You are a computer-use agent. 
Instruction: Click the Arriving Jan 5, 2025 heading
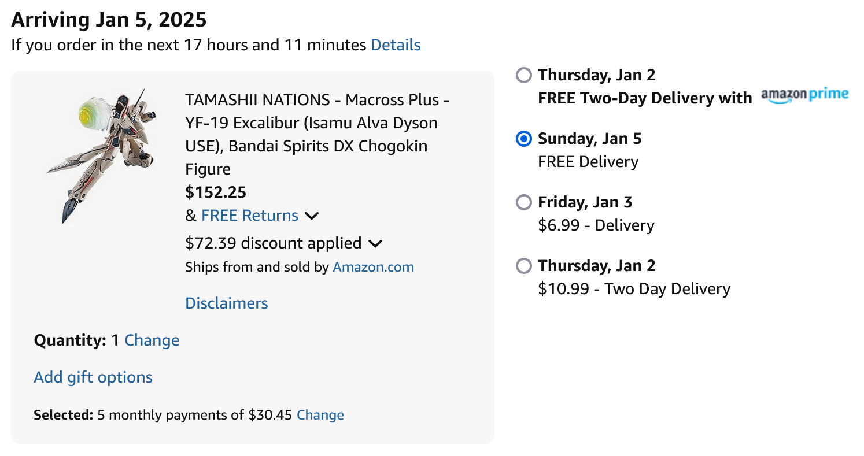pos(109,20)
